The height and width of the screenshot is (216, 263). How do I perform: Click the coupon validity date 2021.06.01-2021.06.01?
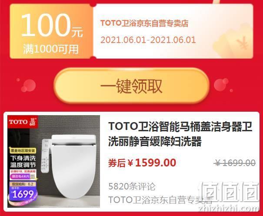[148, 40]
